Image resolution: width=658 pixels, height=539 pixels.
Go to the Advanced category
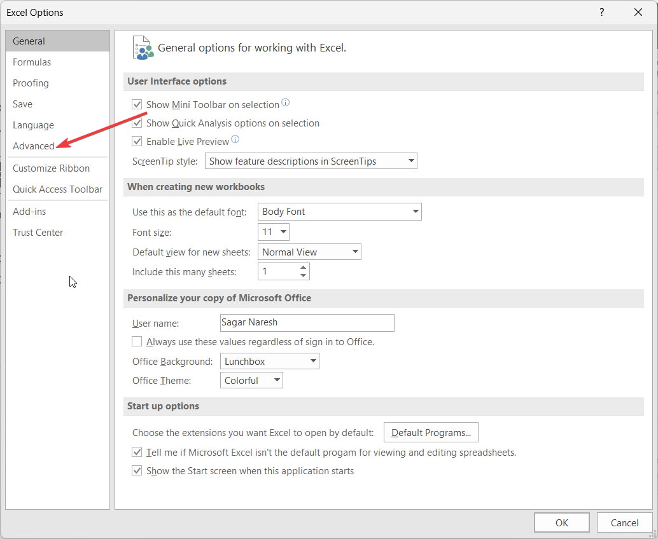57,146
